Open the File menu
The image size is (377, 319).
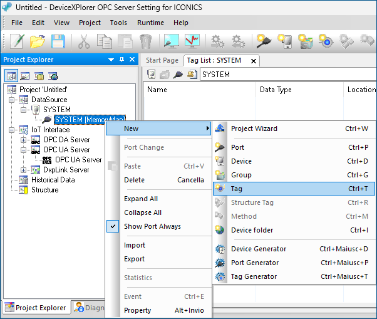(17, 23)
